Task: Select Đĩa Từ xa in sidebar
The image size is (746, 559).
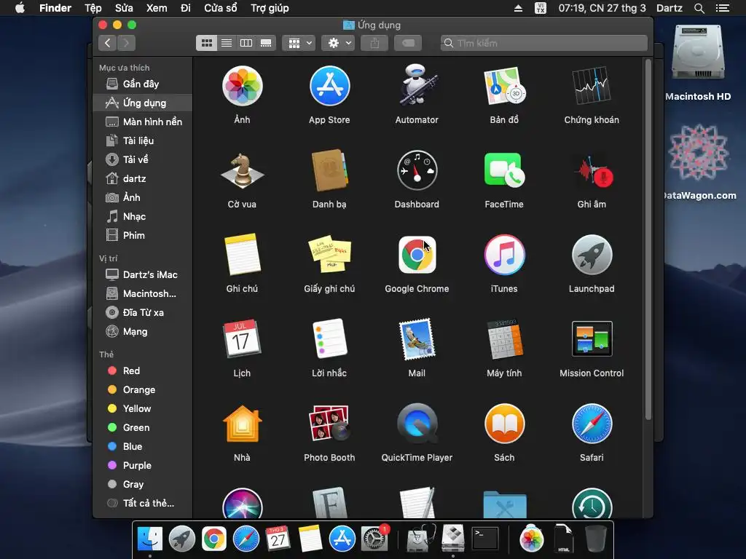Action: (x=143, y=313)
